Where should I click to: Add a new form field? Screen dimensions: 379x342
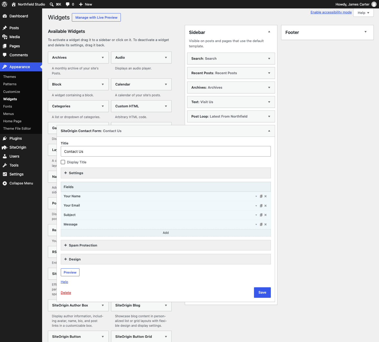tap(166, 233)
